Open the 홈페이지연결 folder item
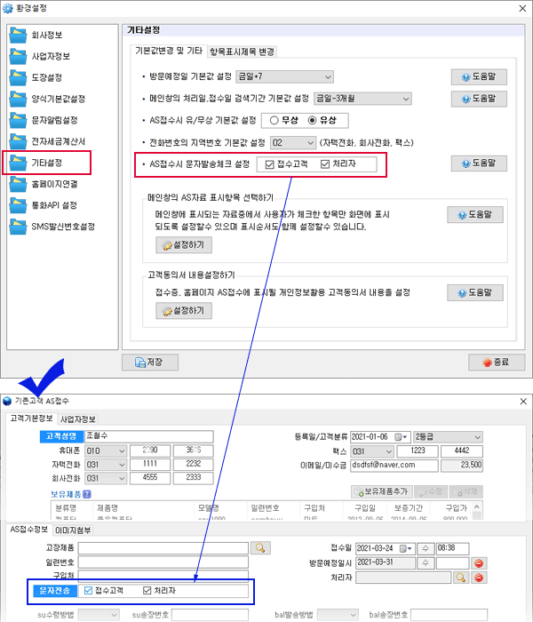This screenshot has height=622, width=533. [x=44, y=184]
